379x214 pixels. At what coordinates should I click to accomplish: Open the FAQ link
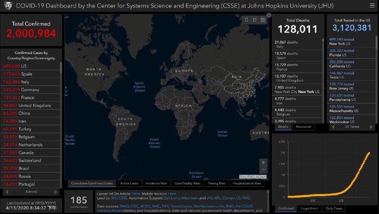point(246,198)
